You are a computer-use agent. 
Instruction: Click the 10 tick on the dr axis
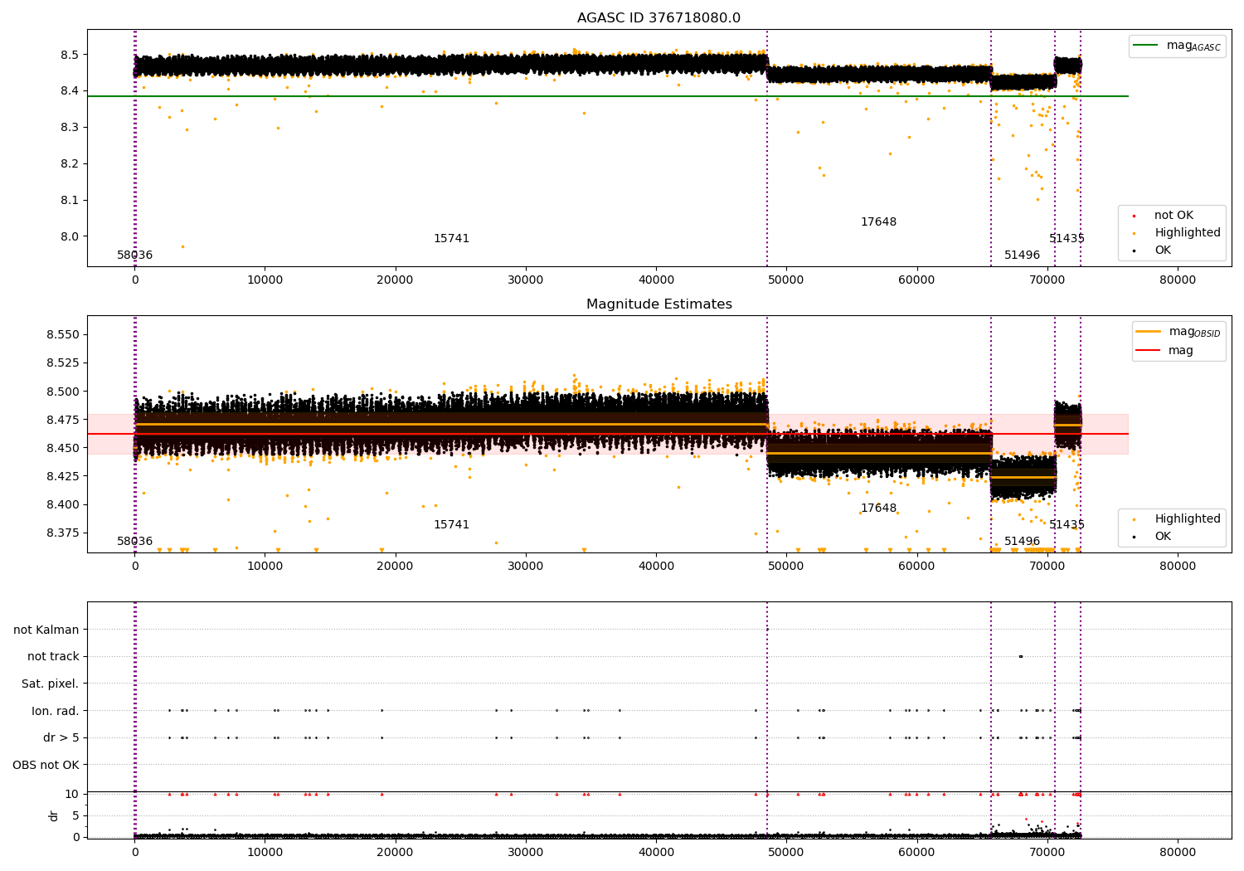(x=72, y=794)
